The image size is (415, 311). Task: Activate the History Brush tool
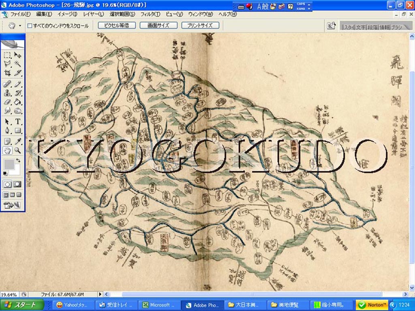[17, 93]
